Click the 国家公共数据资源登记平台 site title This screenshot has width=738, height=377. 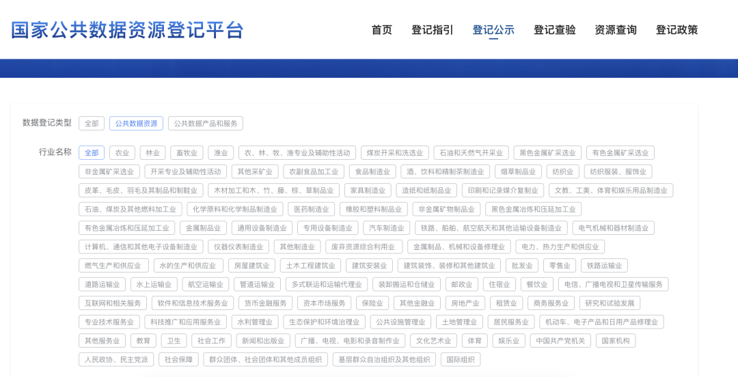[x=127, y=30]
